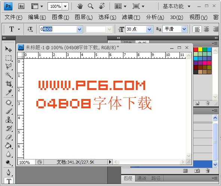Viewport: 221px width, 186px height.
Task: Select the Magic Wand tool
Action: pyautogui.click(x=8, y=75)
